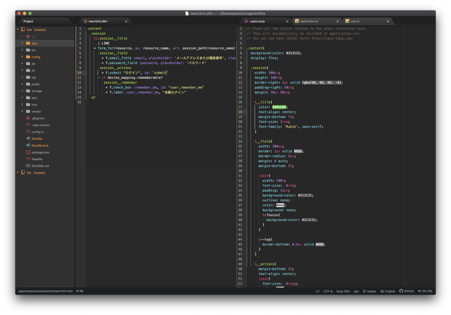Close the users.scss tab
Image resolution: width=451 pixels, height=315 pixels.
coord(287,21)
